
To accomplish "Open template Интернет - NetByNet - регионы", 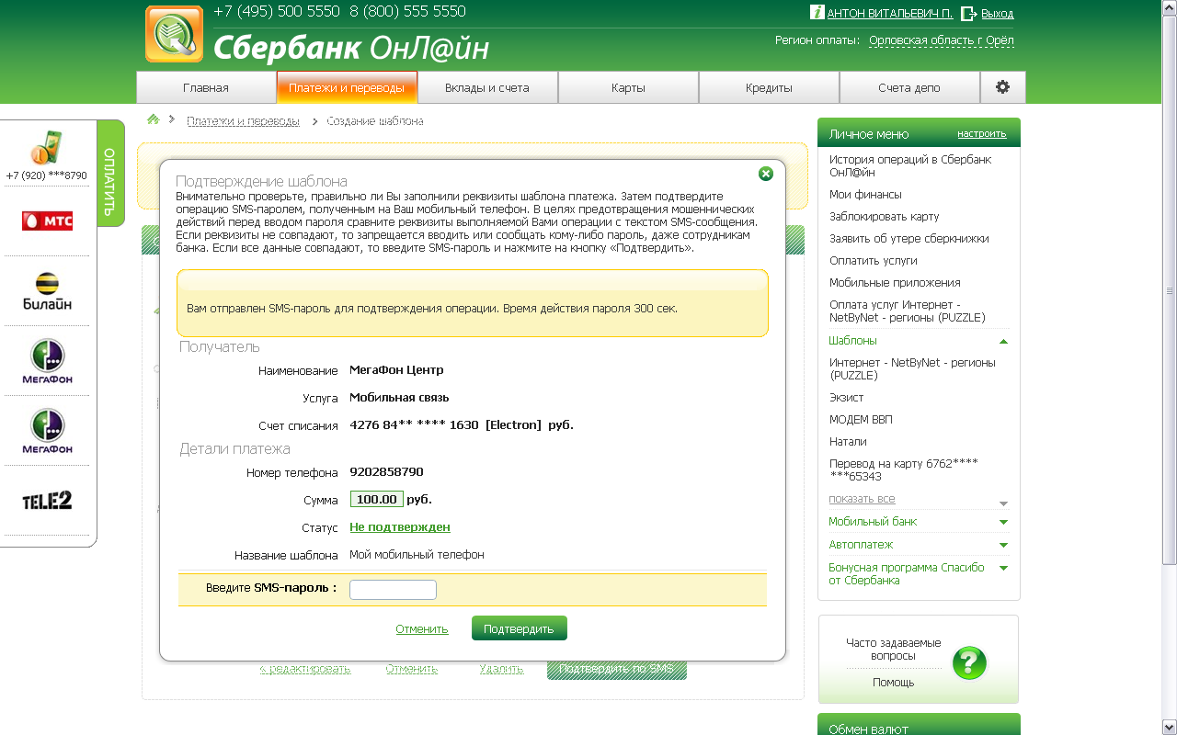I will pos(912,369).
